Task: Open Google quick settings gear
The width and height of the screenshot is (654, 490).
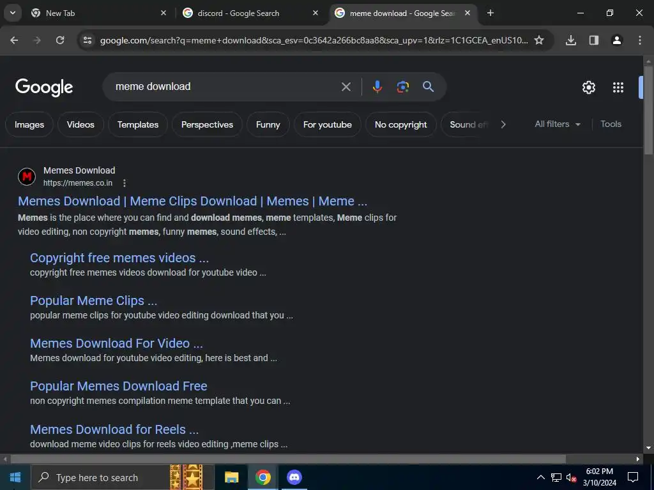Action: tap(588, 87)
